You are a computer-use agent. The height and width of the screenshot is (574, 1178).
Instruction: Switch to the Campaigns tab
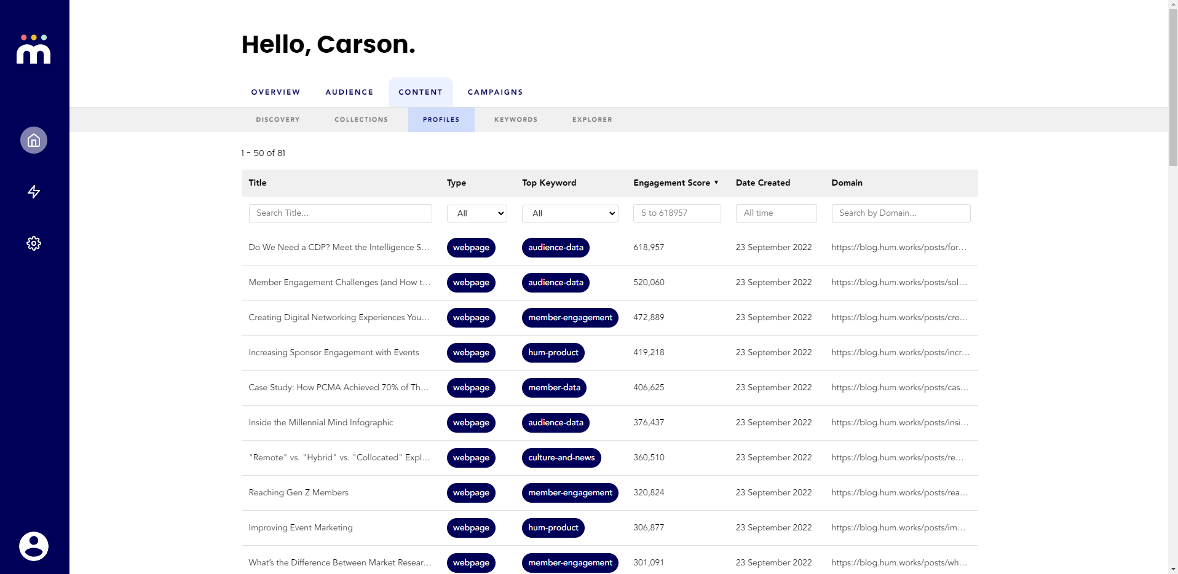coord(495,92)
